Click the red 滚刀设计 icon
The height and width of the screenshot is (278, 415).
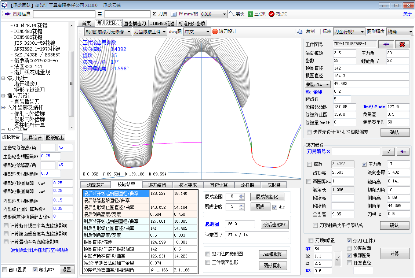pos(215,32)
